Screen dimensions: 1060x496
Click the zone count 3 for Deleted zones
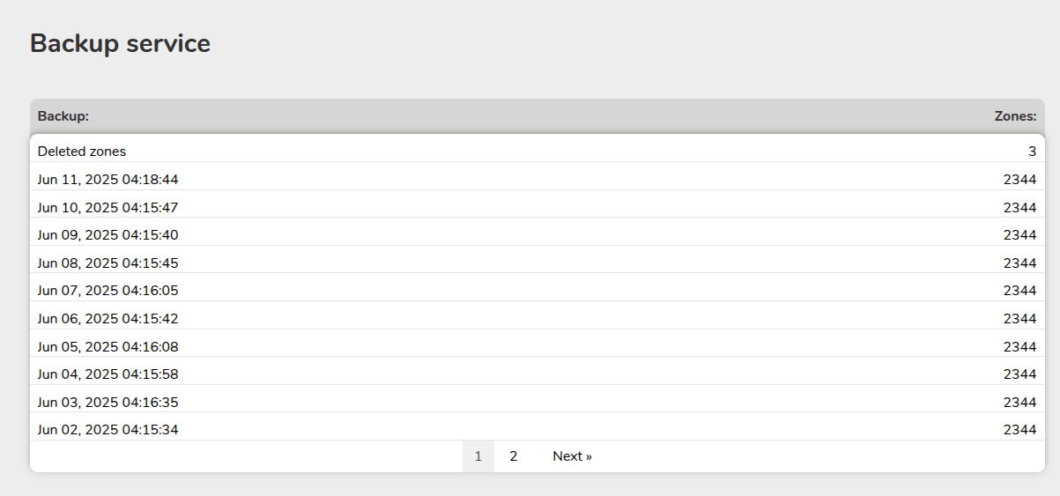coord(1032,152)
